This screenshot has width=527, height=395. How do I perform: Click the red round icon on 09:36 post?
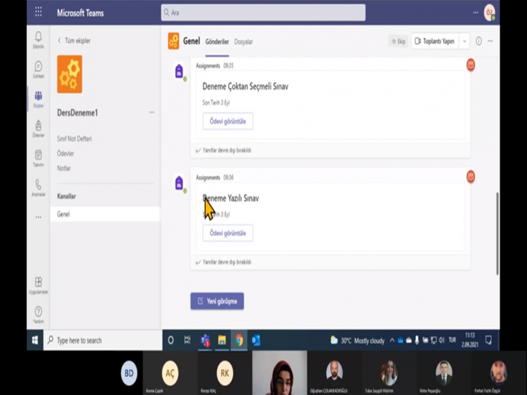(471, 177)
